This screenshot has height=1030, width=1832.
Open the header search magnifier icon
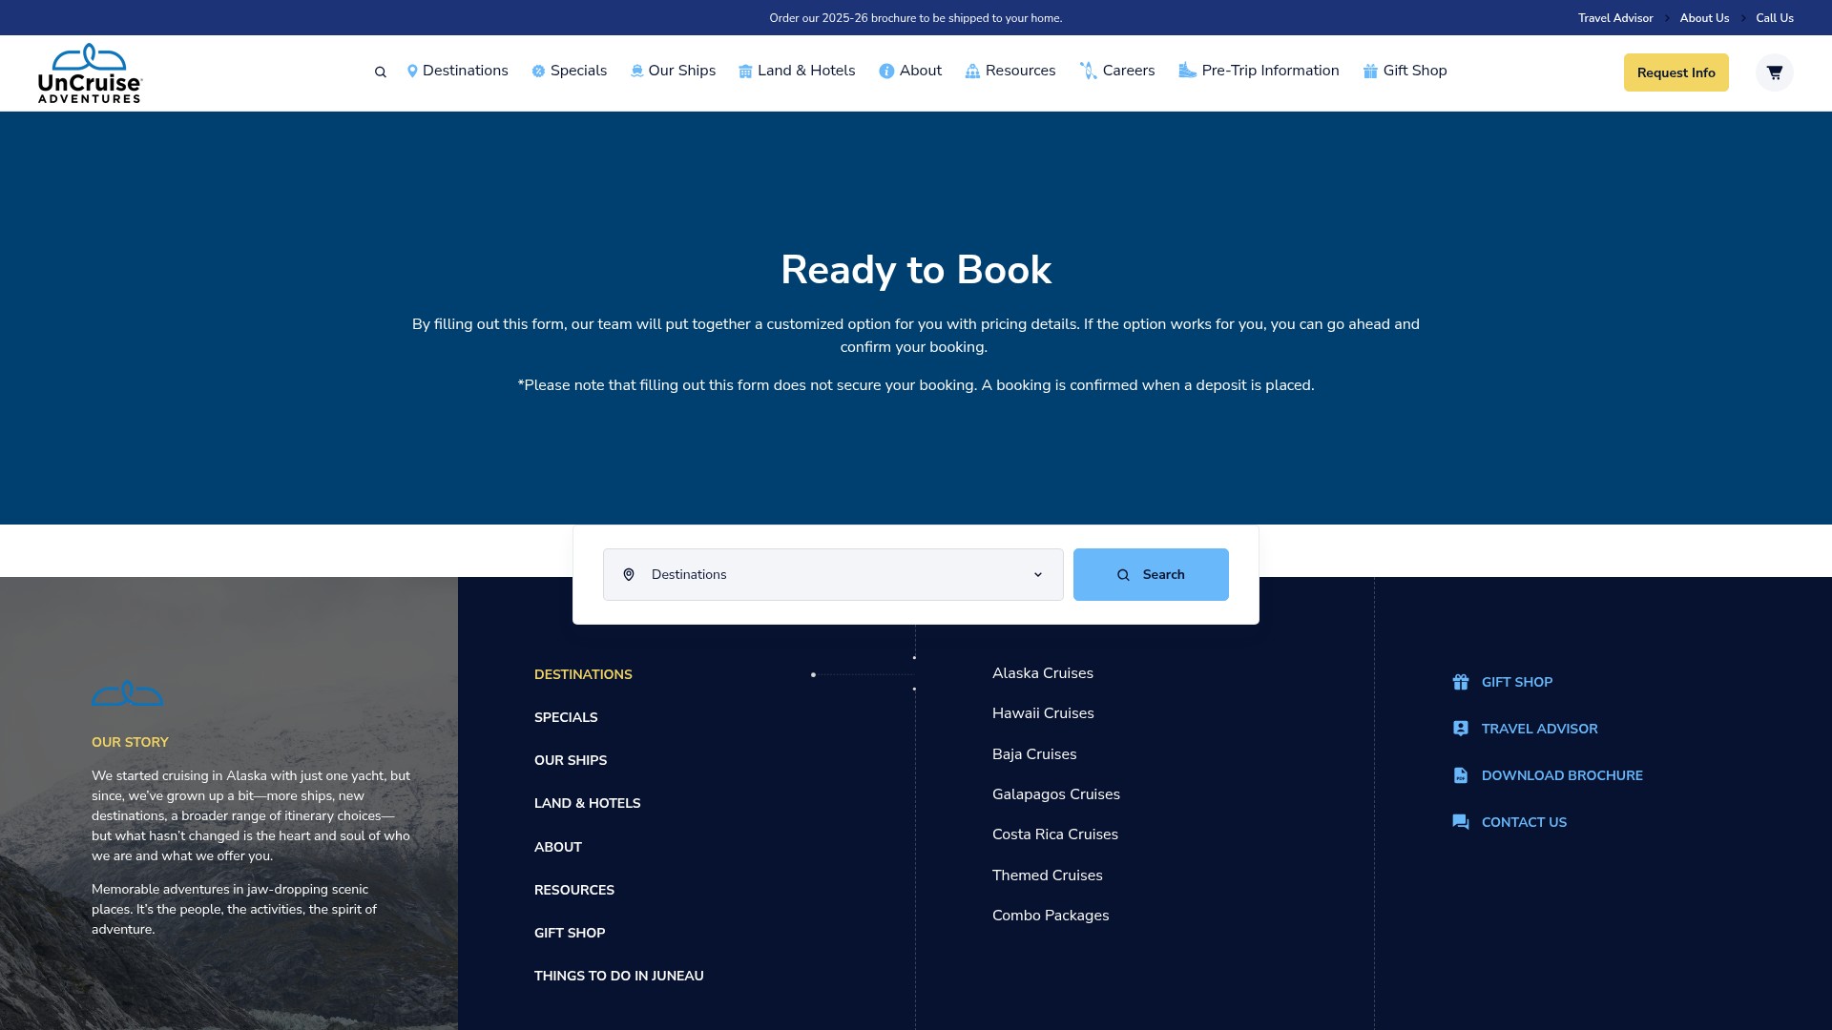[381, 72]
